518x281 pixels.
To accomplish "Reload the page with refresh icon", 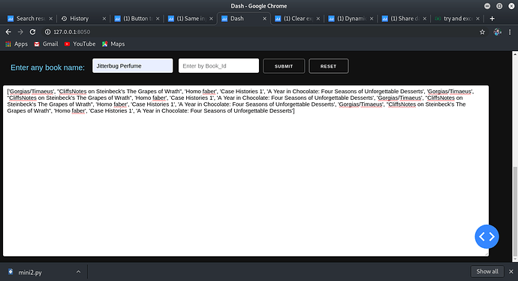I will 32,32.
